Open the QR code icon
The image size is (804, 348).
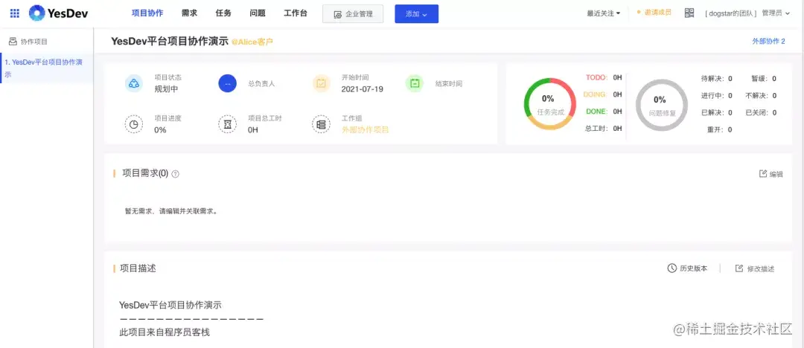pyautogui.click(x=689, y=13)
